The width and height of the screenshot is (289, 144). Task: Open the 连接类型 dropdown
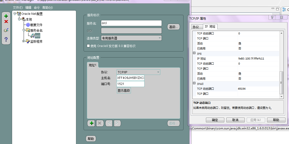pos(159,38)
